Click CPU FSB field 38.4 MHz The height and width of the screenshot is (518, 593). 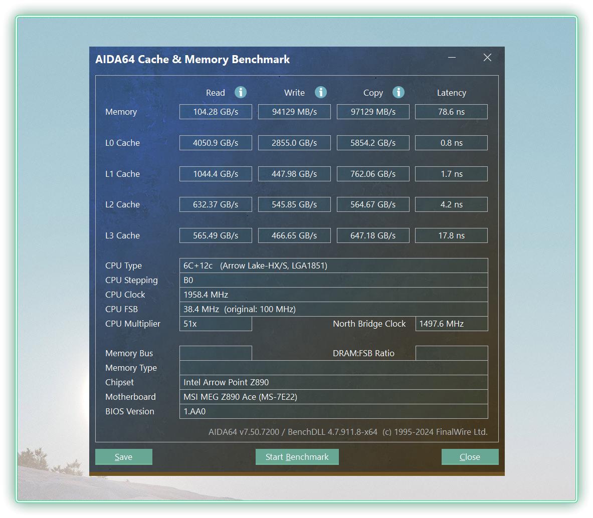pyautogui.click(x=333, y=309)
